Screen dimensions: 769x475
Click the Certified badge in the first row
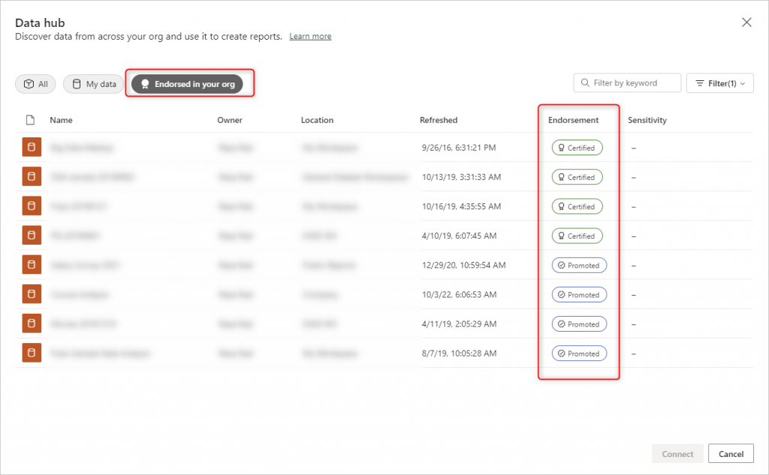click(x=577, y=148)
